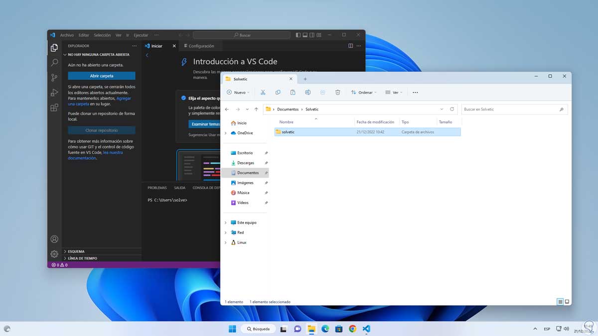598x336 pixels.
Task: Click the errors and warnings status bar indicator
Action: click(x=60, y=265)
